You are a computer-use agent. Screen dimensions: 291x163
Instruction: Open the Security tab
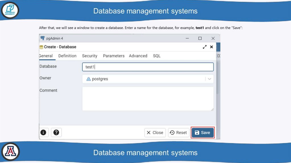click(x=90, y=56)
